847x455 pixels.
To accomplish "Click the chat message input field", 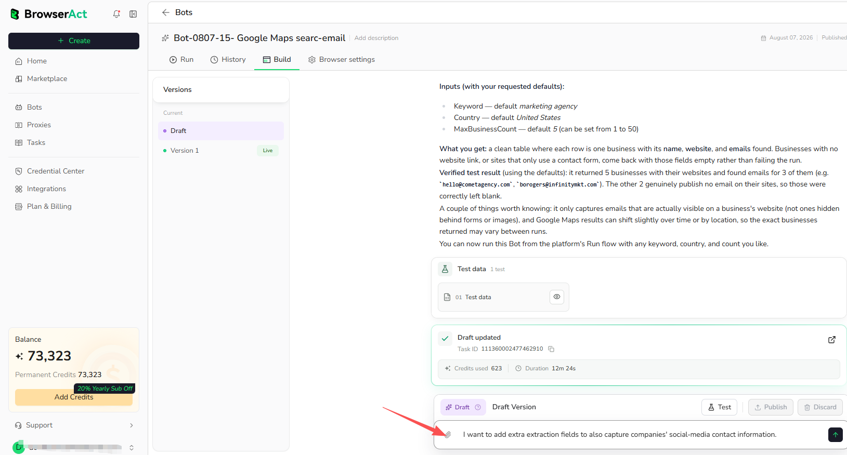I will (x=643, y=435).
